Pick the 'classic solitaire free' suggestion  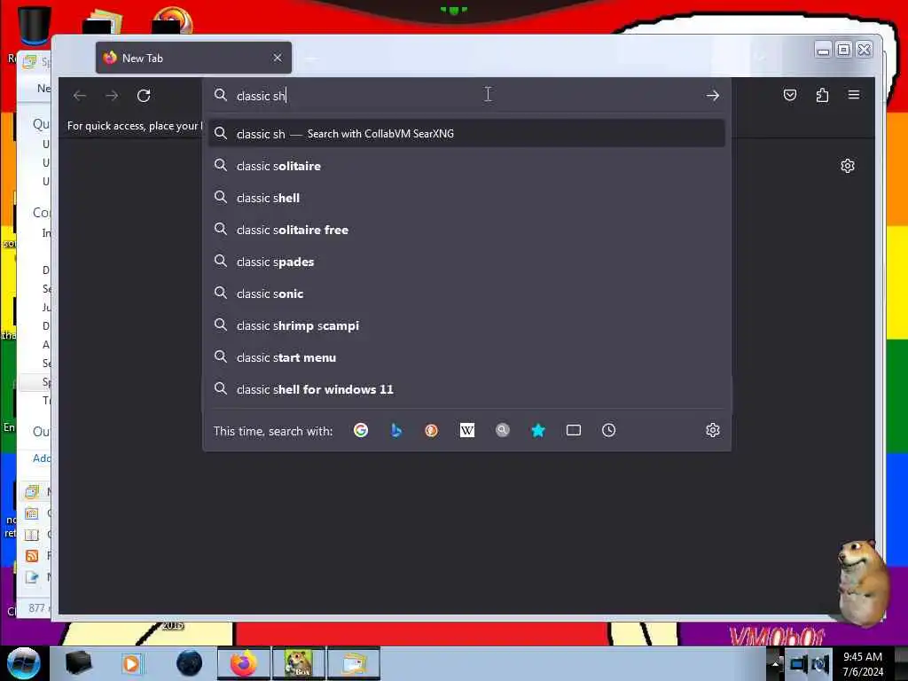(466, 230)
